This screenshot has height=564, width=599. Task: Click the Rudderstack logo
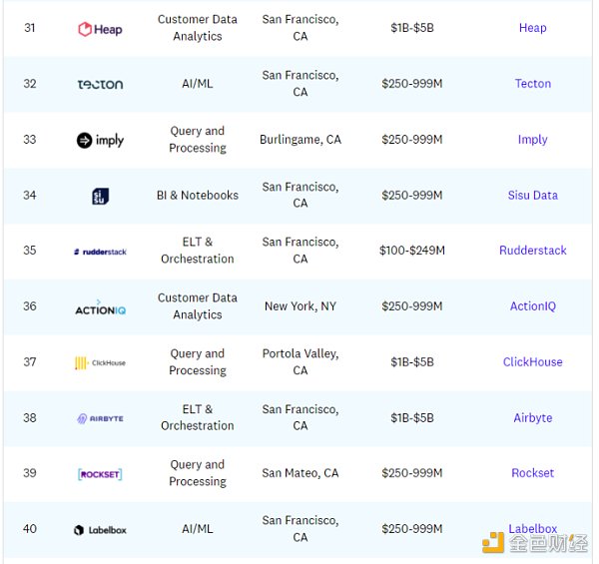[100, 252]
